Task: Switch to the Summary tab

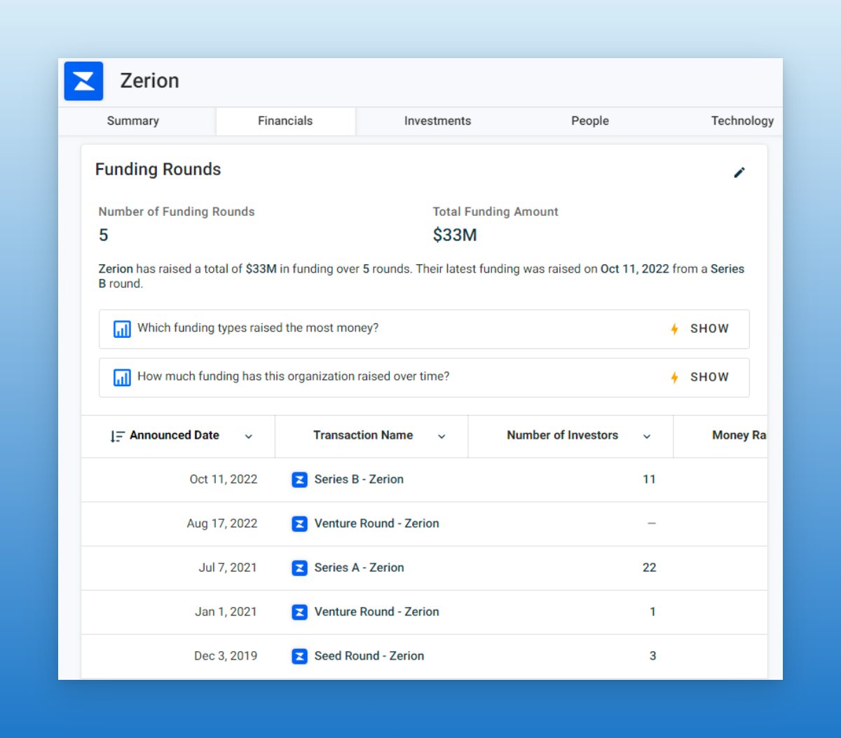Action: (x=133, y=121)
